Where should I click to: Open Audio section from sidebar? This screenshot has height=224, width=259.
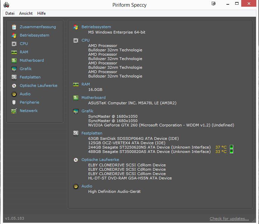25,94
